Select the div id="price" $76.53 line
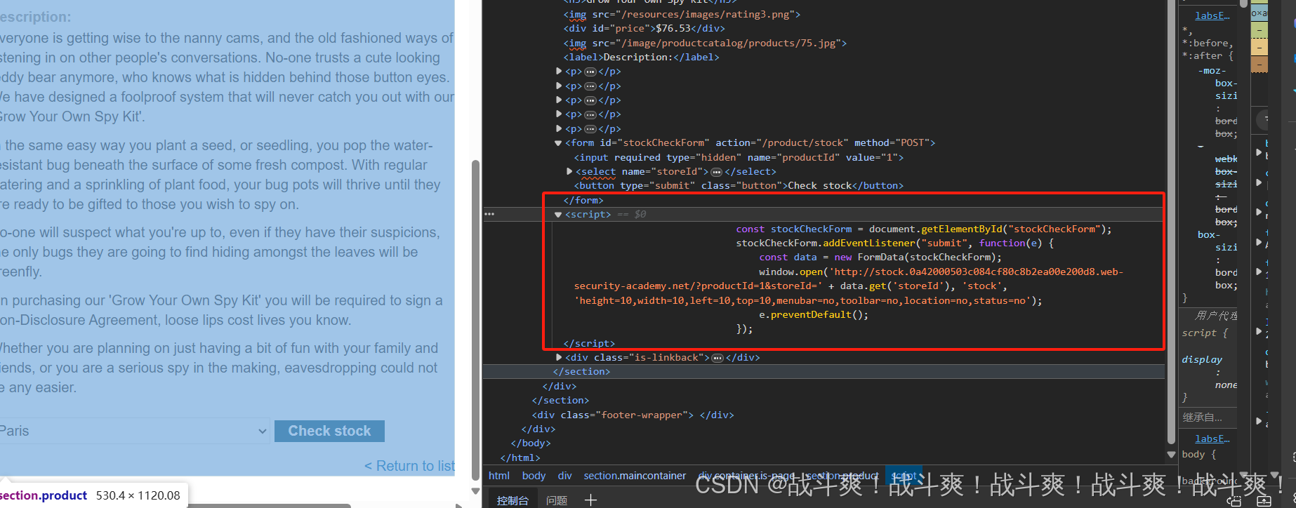The height and width of the screenshot is (508, 1296). coord(644,29)
